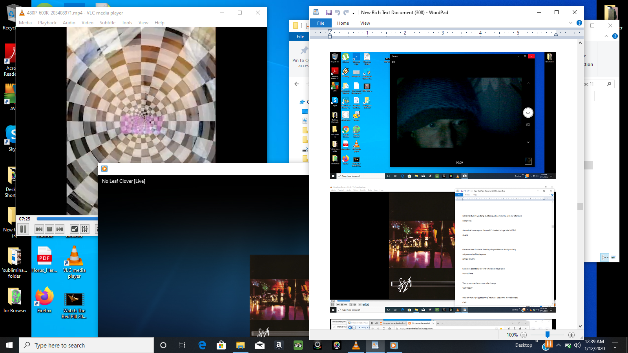Open the VLC Subtitle menu
The height and width of the screenshot is (353, 628).
tap(108, 23)
